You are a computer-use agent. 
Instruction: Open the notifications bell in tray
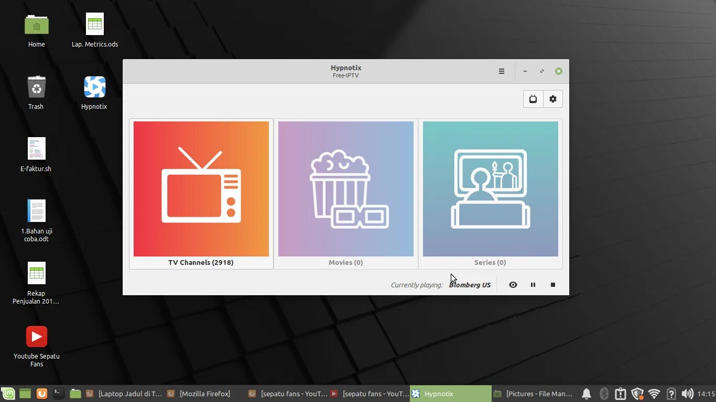click(587, 394)
